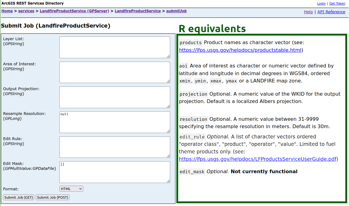Click the Submit Job (POST) button
Viewport: 349px width, 206px height.
point(53,197)
